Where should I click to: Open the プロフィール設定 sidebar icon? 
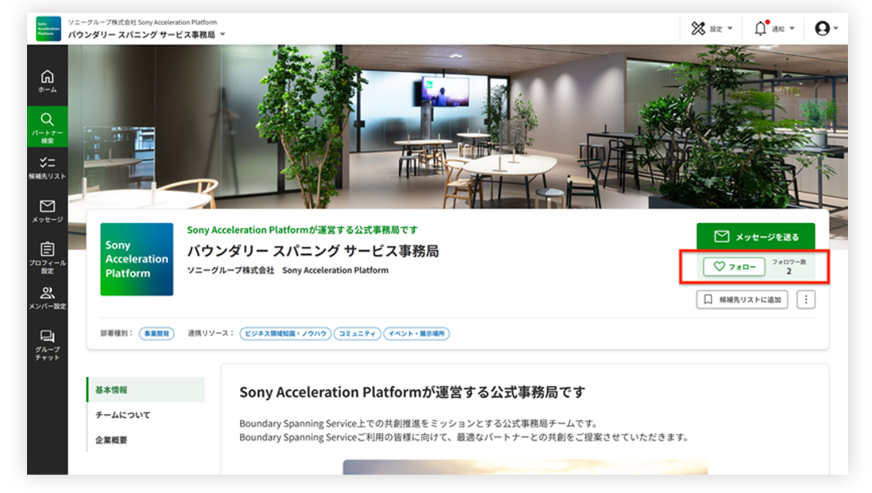pos(48,255)
